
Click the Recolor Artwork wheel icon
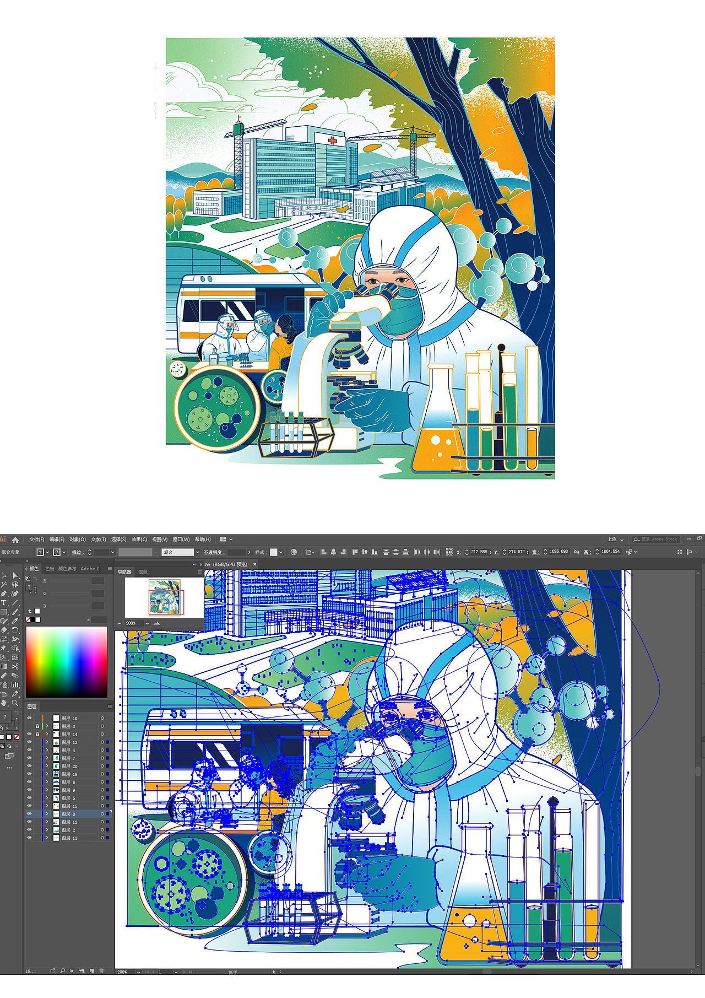click(294, 552)
